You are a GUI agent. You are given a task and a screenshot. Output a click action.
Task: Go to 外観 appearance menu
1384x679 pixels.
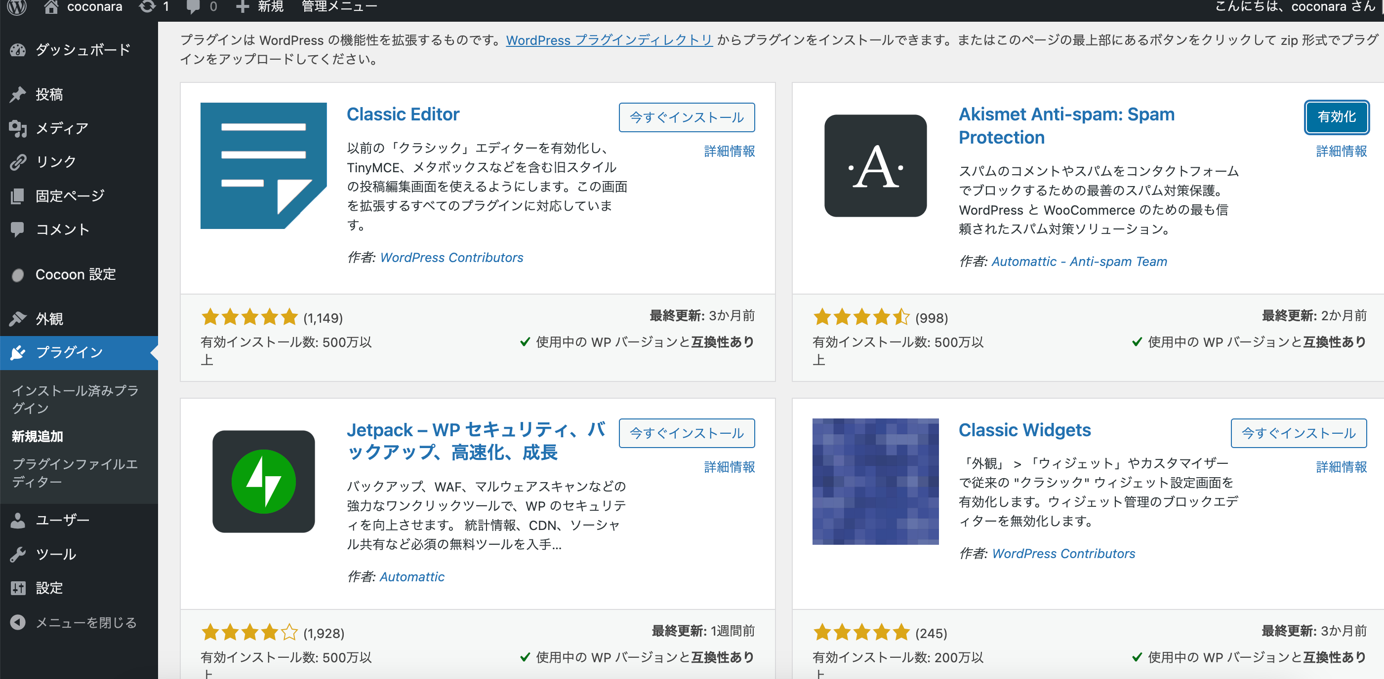point(49,319)
